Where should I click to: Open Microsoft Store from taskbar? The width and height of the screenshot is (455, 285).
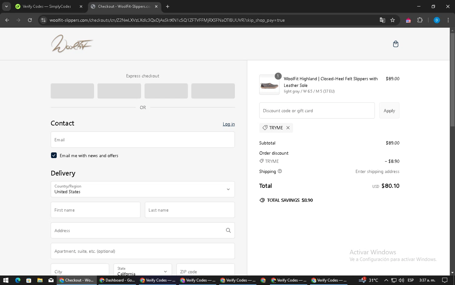(x=29, y=280)
